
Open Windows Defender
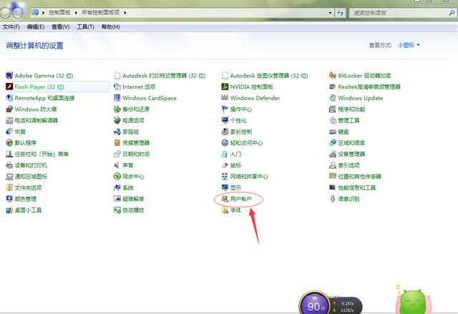tap(251, 98)
